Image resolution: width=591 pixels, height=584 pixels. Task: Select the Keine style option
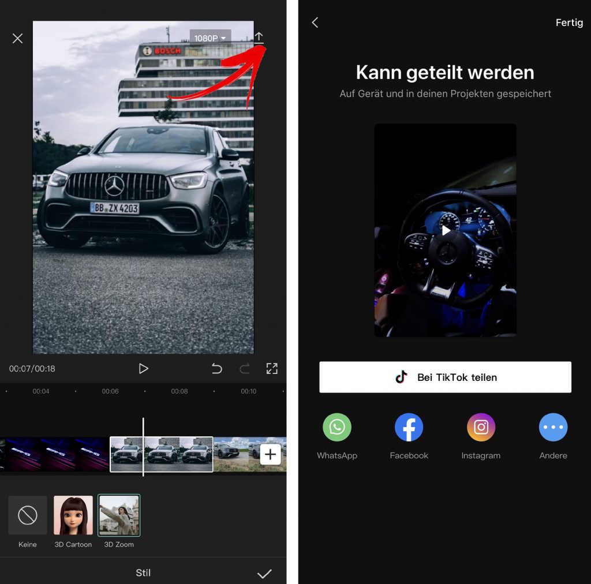[28, 515]
